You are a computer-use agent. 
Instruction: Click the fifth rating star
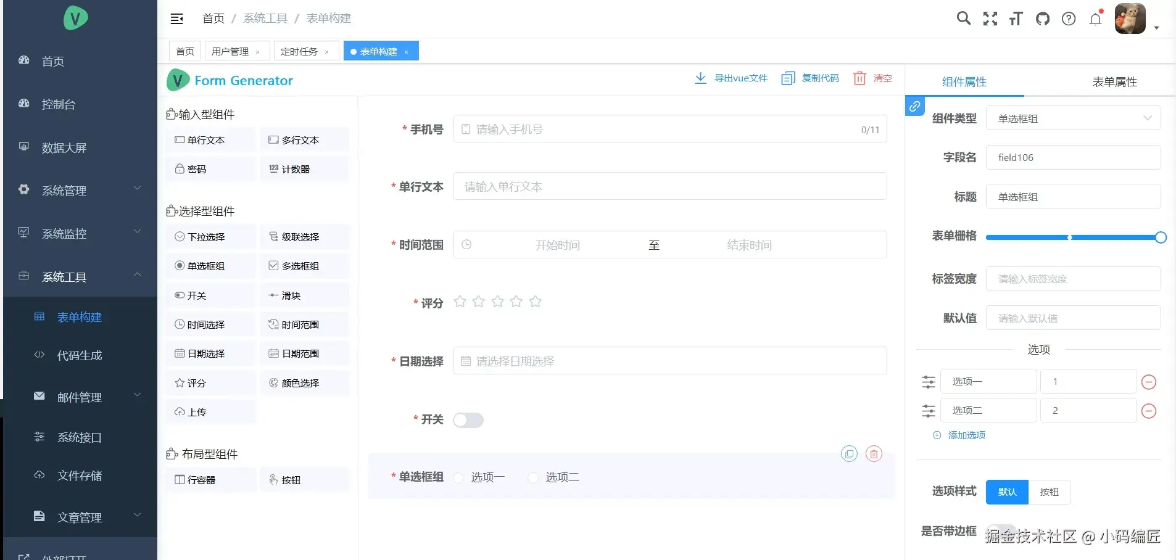(536, 302)
